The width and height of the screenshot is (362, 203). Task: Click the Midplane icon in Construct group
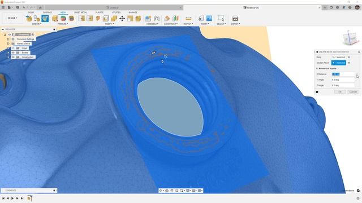[175, 19]
